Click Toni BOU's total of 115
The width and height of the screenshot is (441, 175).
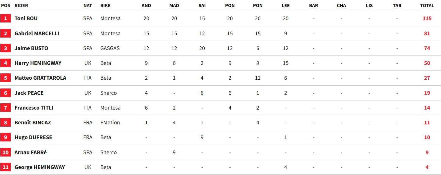[x=427, y=18]
